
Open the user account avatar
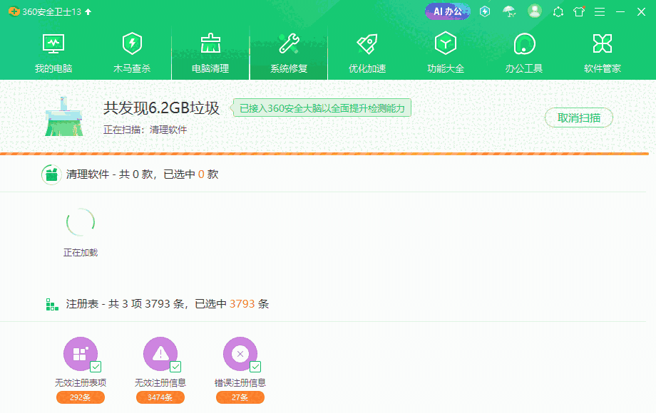tap(536, 11)
